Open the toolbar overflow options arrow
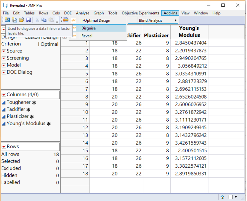Screen dimensions: 247x201 pyautogui.click(x=57, y=22)
